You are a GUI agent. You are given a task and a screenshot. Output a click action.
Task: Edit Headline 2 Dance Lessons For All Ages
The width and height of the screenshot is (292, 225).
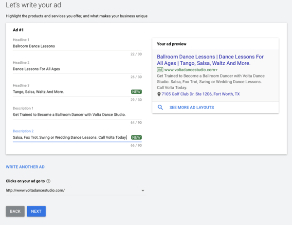[77, 69]
